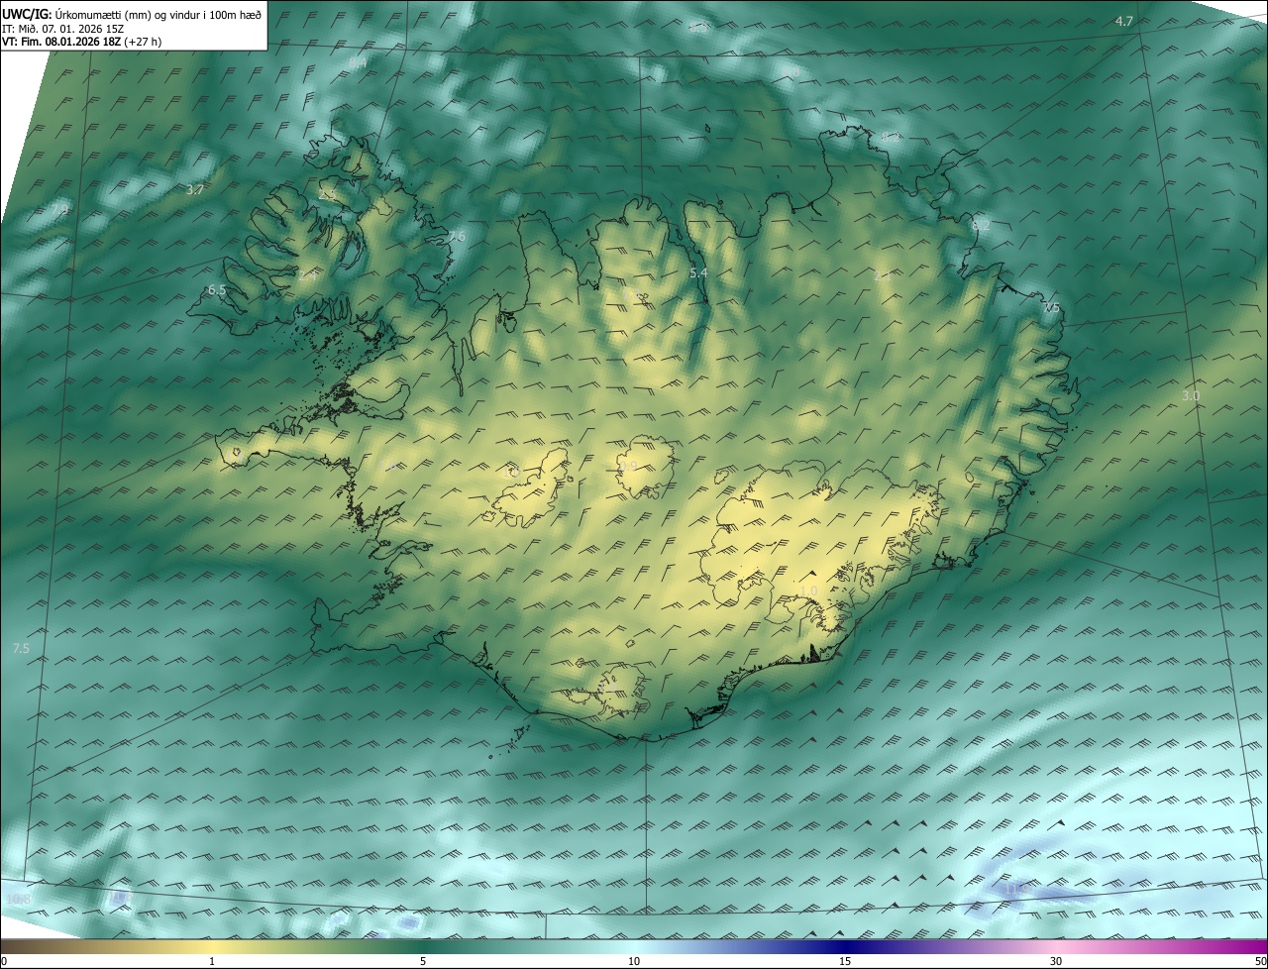Click the 3.7 value label over the sea
This screenshot has width=1268, height=969.
(195, 189)
